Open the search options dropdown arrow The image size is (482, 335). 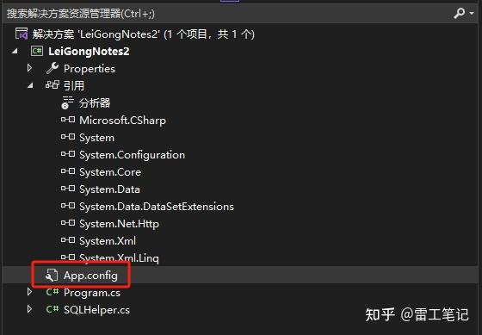pos(472,14)
